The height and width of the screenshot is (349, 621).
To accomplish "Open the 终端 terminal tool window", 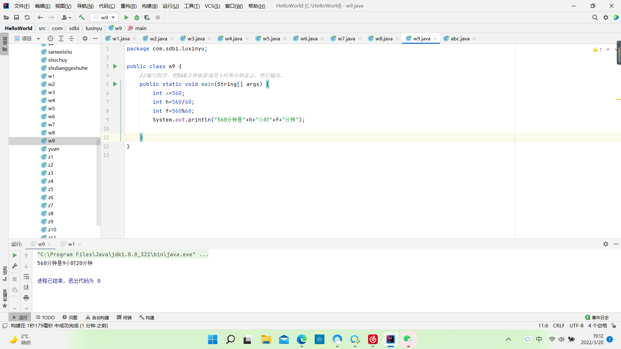I will (124, 317).
